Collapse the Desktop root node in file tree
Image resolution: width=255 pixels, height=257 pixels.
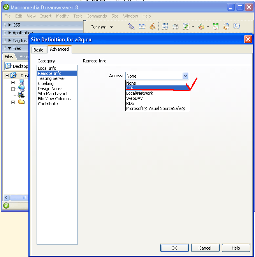point(7,76)
